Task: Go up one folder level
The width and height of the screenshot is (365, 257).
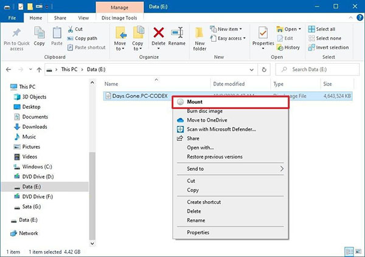Action: 39,69
